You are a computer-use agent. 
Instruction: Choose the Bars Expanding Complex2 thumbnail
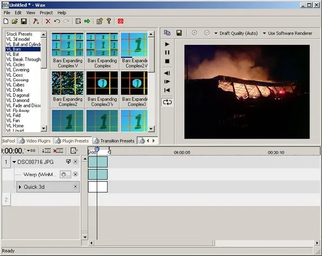tap(68, 89)
